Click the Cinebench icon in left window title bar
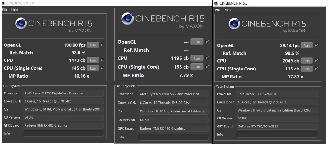Image resolution: width=329 pixels, height=144 pixels. coord(3,3)
